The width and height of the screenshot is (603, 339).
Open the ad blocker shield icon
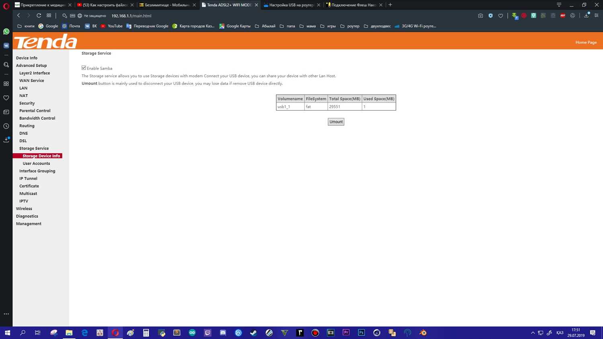pyautogui.click(x=490, y=16)
